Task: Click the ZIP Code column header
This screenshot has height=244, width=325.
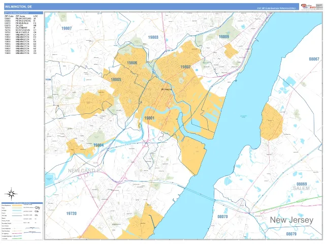Action: 9,16
